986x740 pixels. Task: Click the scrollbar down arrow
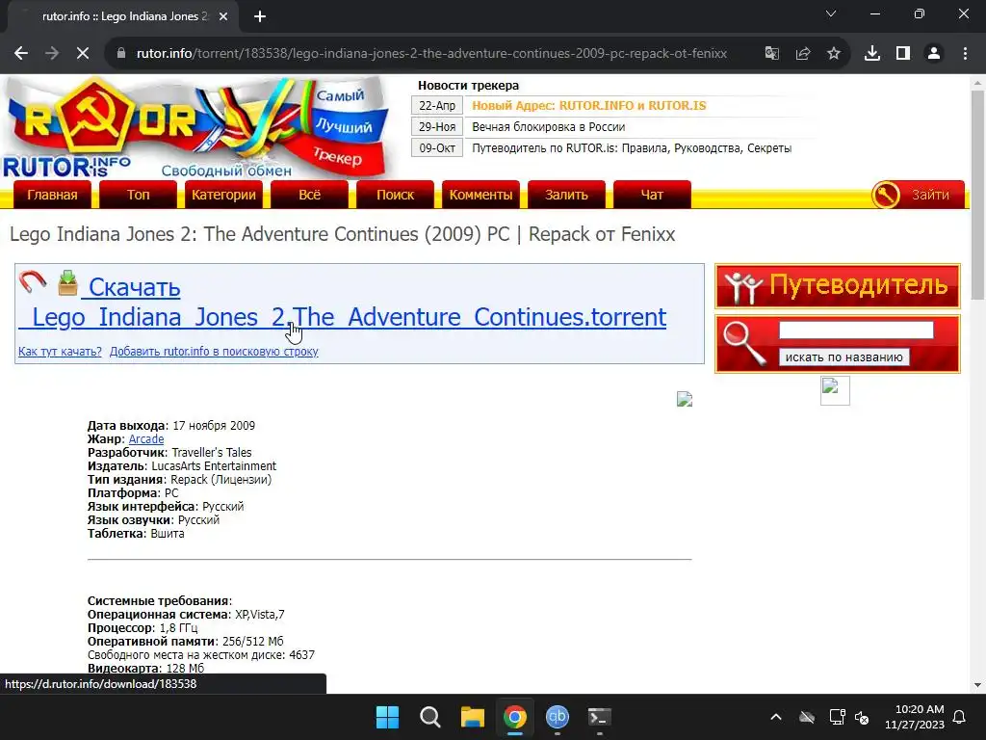977,685
